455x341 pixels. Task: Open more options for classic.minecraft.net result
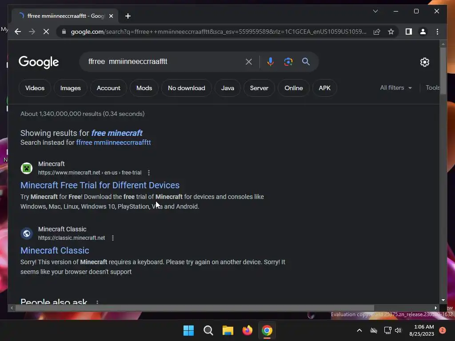tap(113, 238)
